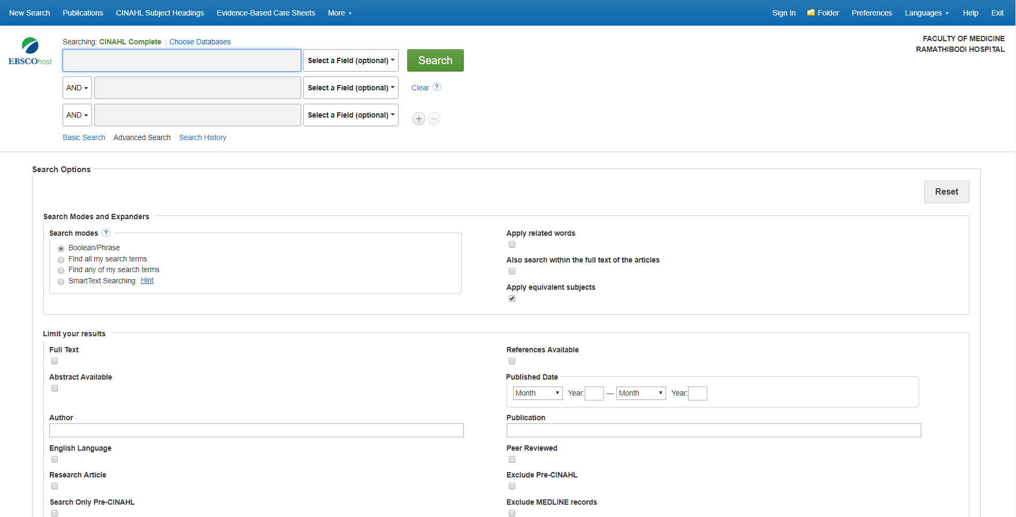Open the first AND boolean operator dropdown
The width and height of the screenshot is (1016, 517).
77,88
